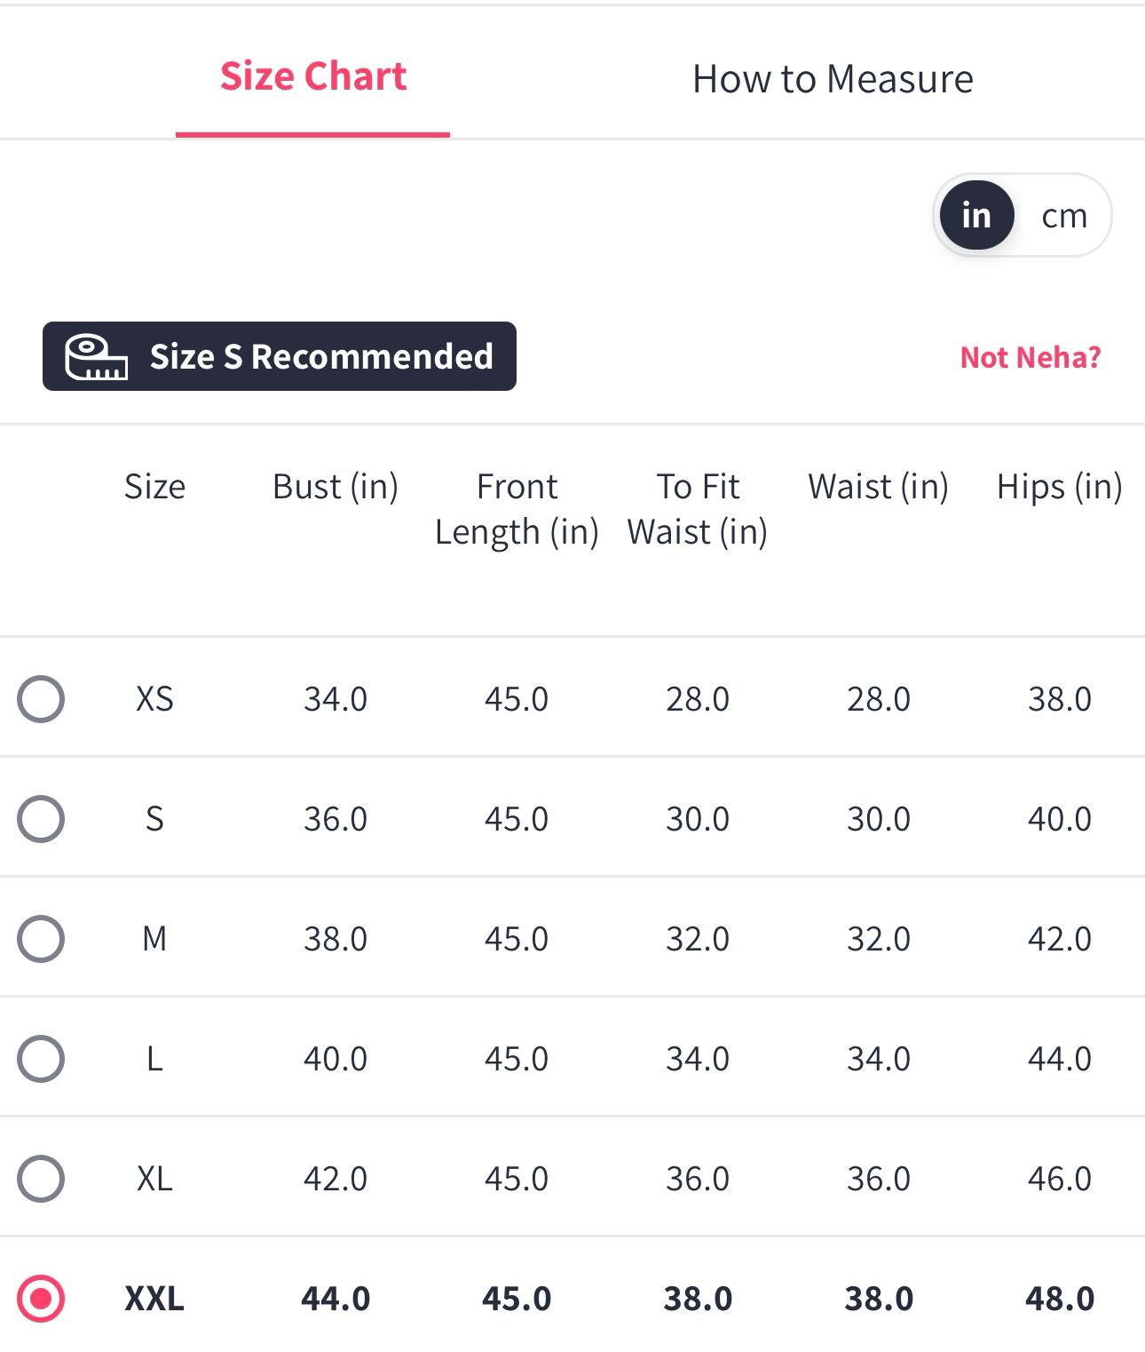Image resolution: width=1145 pixels, height=1352 pixels.
Task: Click the measuring tape icon
Action: [x=96, y=357]
